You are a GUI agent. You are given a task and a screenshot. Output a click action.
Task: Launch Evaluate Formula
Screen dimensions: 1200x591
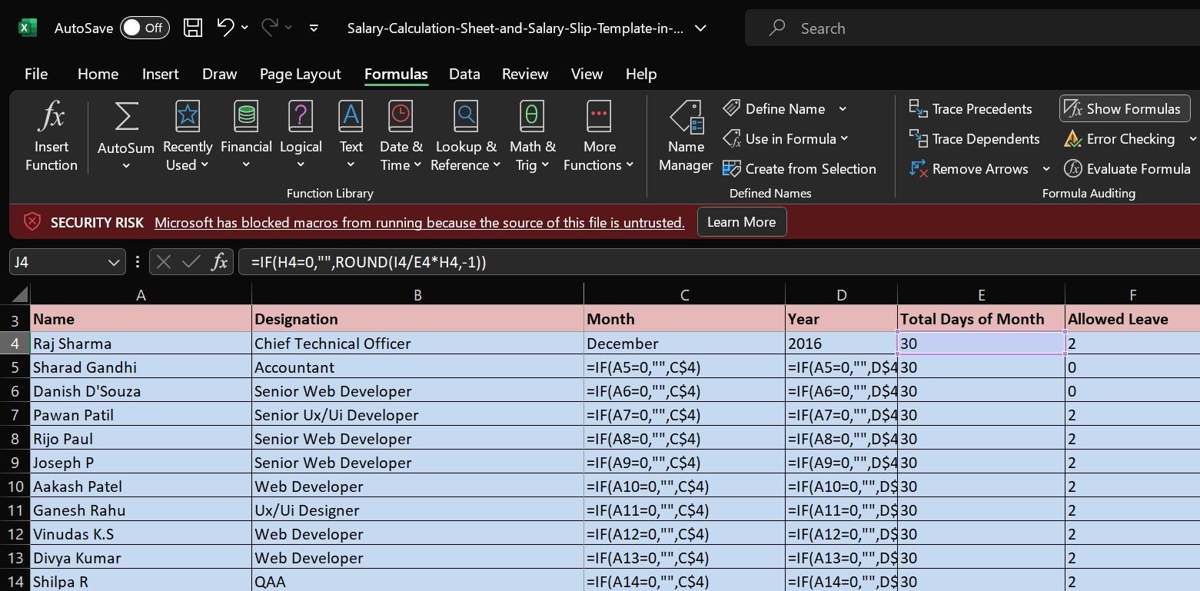[1127, 168]
